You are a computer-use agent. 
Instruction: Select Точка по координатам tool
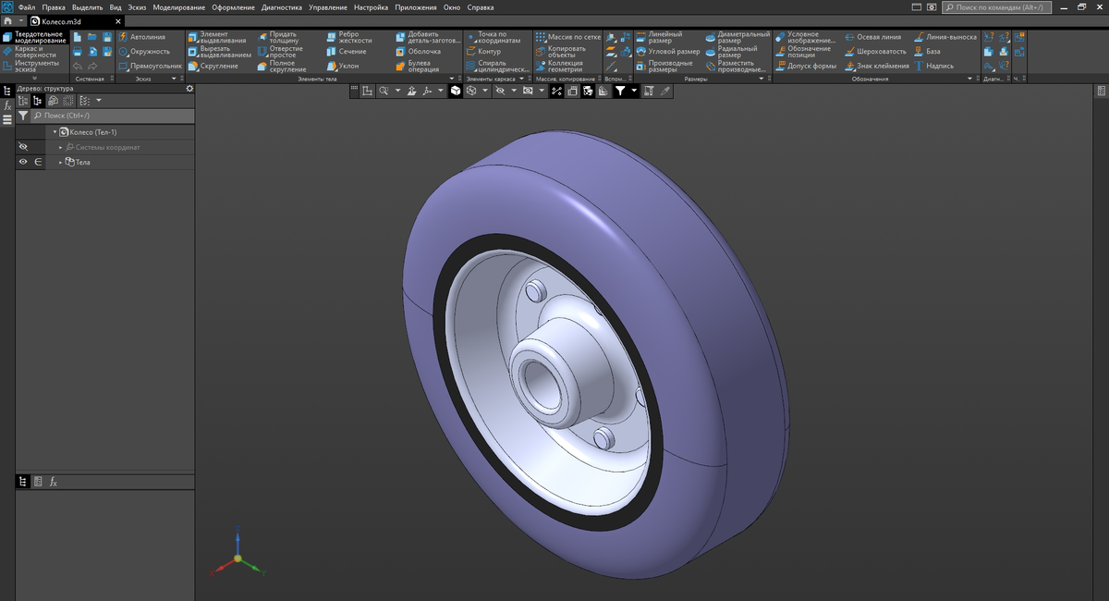point(493,37)
